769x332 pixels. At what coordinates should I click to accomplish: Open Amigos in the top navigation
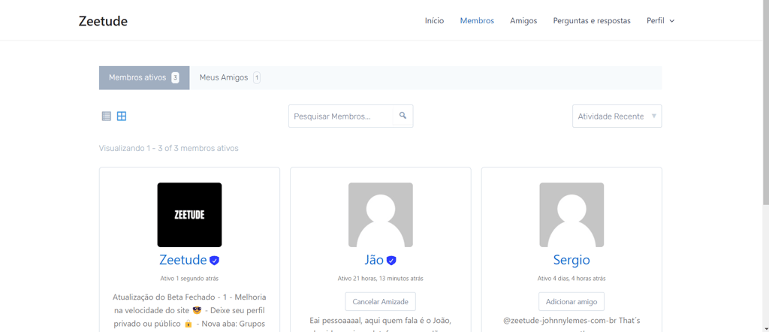point(523,20)
